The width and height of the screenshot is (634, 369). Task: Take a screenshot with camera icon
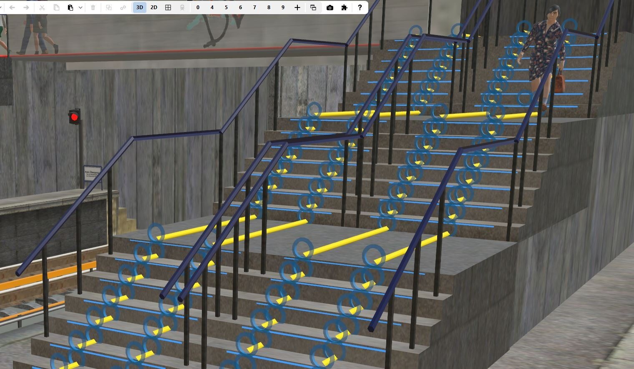click(x=330, y=7)
